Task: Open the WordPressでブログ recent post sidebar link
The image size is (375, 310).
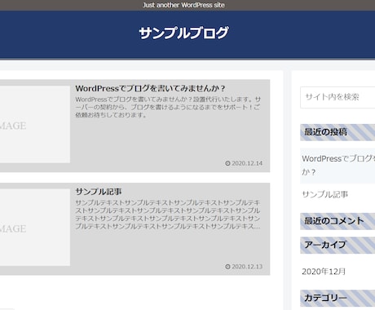Action: click(338, 166)
